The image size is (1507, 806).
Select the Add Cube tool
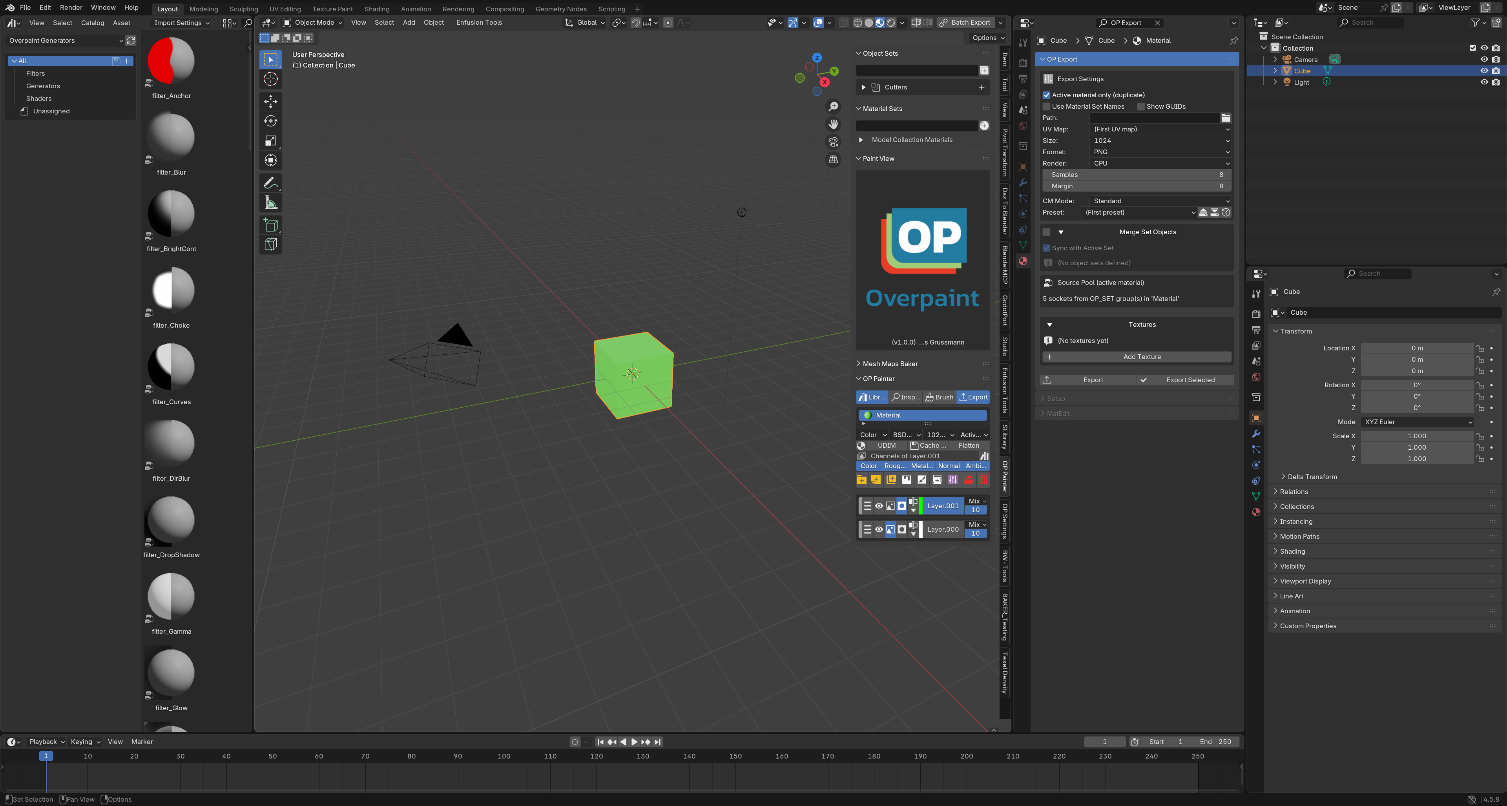(270, 224)
